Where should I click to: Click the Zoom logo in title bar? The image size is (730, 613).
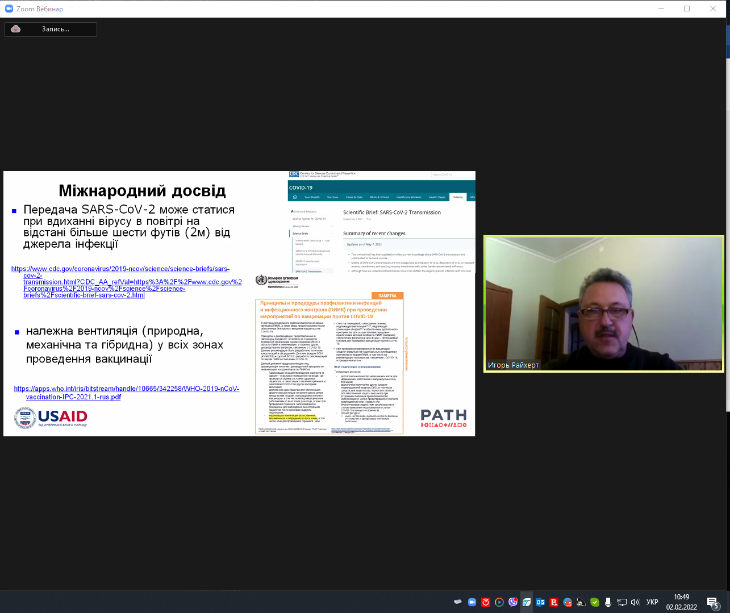(9, 9)
